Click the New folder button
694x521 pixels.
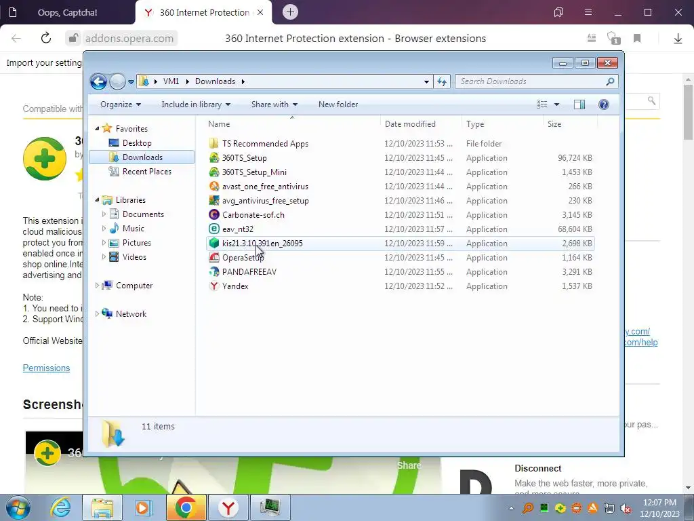pyautogui.click(x=338, y=104)
